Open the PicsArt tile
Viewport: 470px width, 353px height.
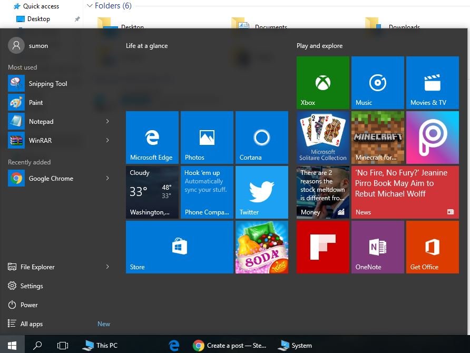[x=433, y=137]
